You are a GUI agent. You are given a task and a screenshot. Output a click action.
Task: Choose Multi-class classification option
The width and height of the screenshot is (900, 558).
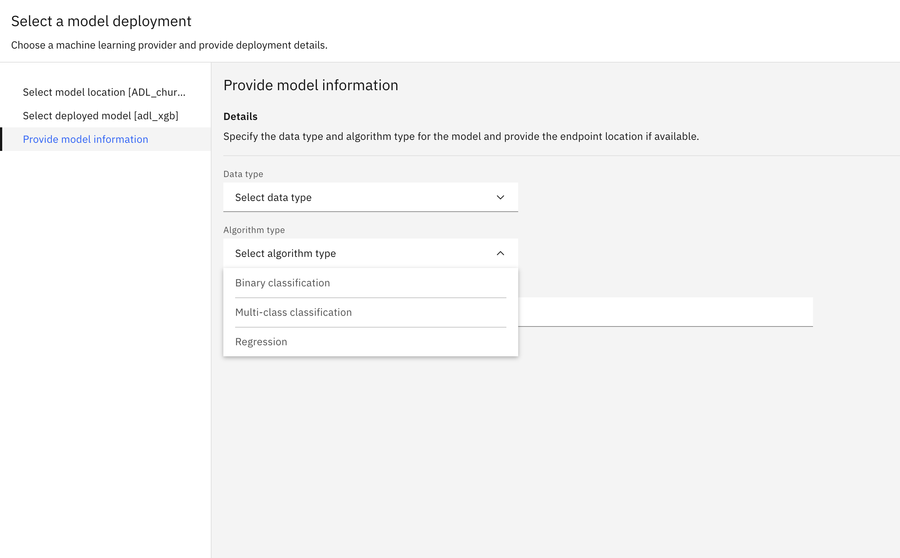pos(293,312)
